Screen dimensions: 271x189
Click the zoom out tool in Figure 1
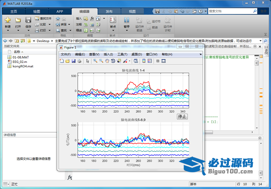pos(101,61)
